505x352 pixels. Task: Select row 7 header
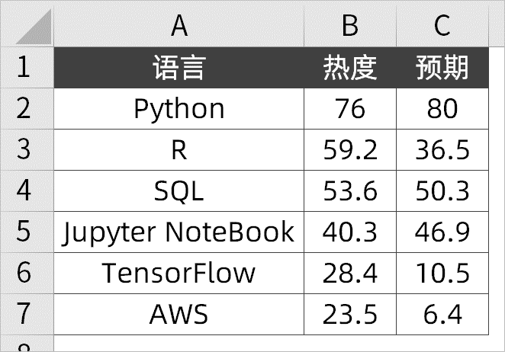[x=24, y=314]
